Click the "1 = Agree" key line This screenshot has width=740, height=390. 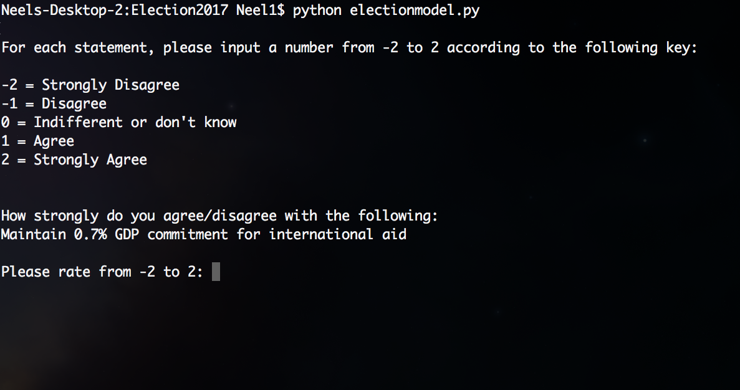point(37,141)
